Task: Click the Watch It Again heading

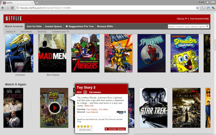Action: pos(15,84)
